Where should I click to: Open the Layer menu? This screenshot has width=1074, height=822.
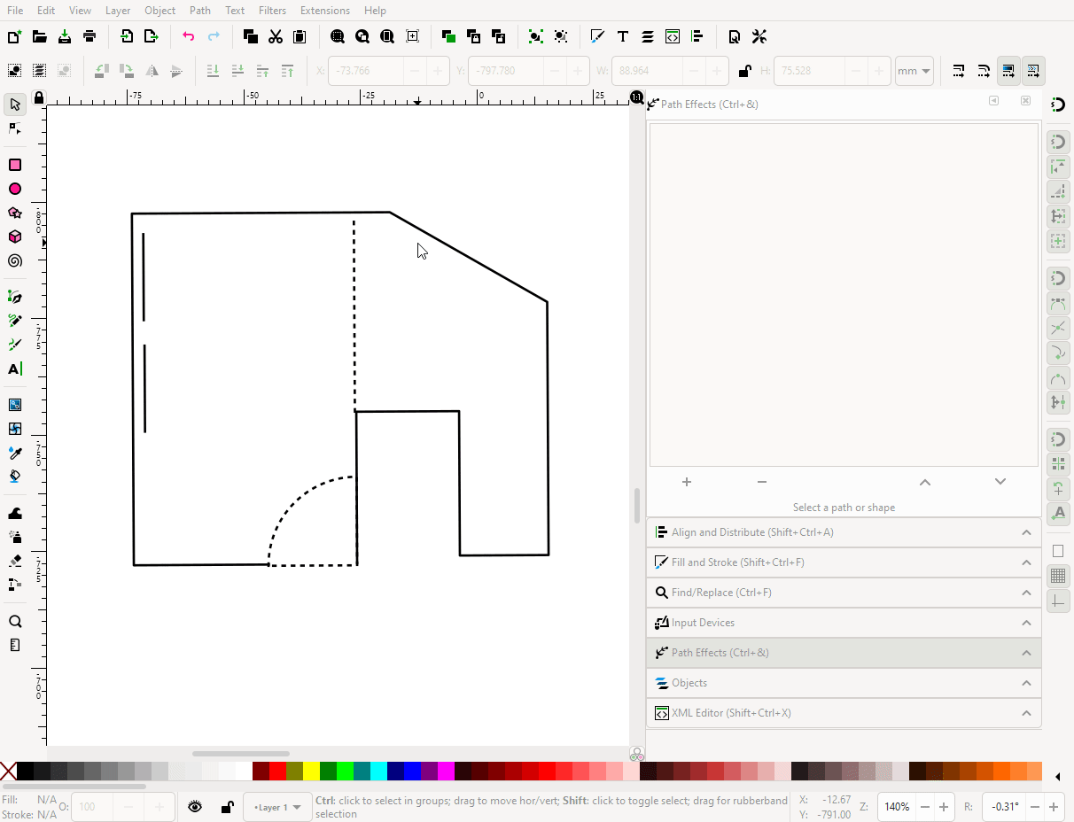118,11
